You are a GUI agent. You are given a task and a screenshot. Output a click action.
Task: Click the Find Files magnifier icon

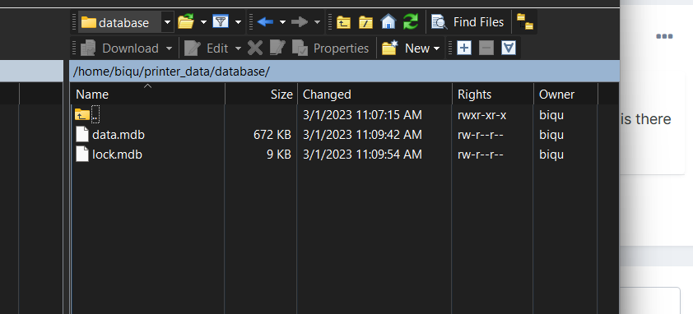click(440, 21)
